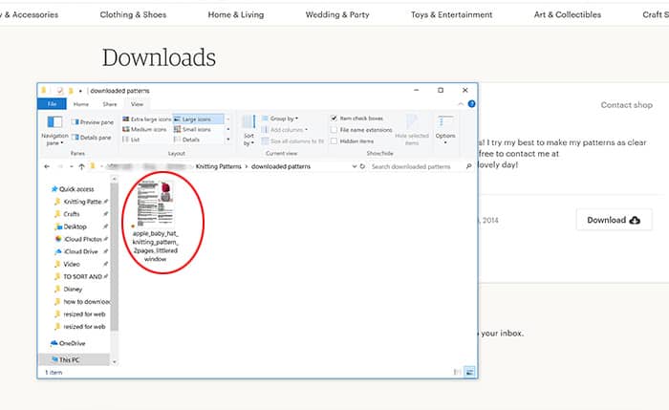Open iCloud Photos shortcut

point(78,239)
